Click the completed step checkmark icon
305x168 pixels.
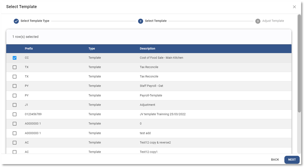16,21
